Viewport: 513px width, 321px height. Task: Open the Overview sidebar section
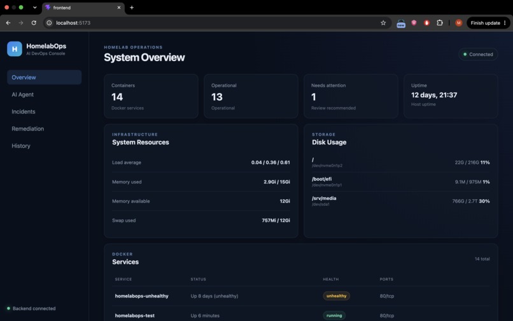(x=44, y=77)
